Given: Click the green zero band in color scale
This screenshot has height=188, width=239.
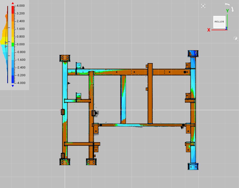Looking at the screenshot, I should 13,45.
